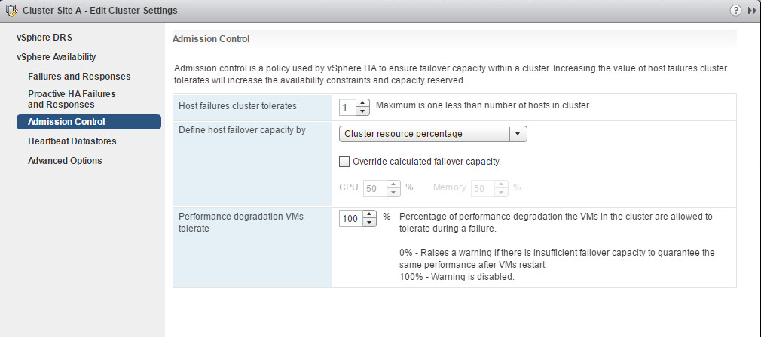Decrease performance degradation percentage
Image resolution: width=761 pixels, height=337 pixels.
click(x=369, y=222)
